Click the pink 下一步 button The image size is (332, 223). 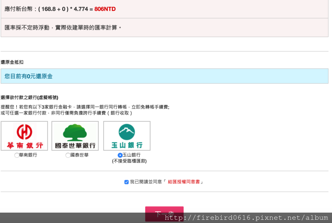pos(164,214)
